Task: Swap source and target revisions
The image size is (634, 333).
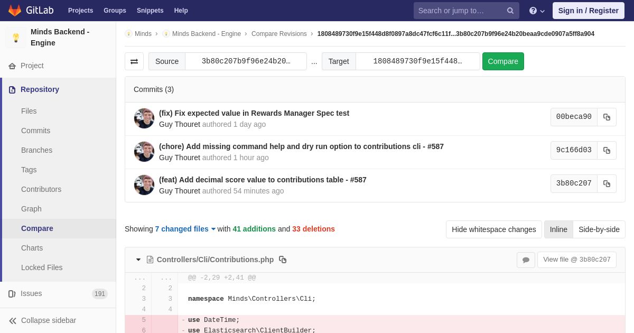Action: (x=134, y=61)
